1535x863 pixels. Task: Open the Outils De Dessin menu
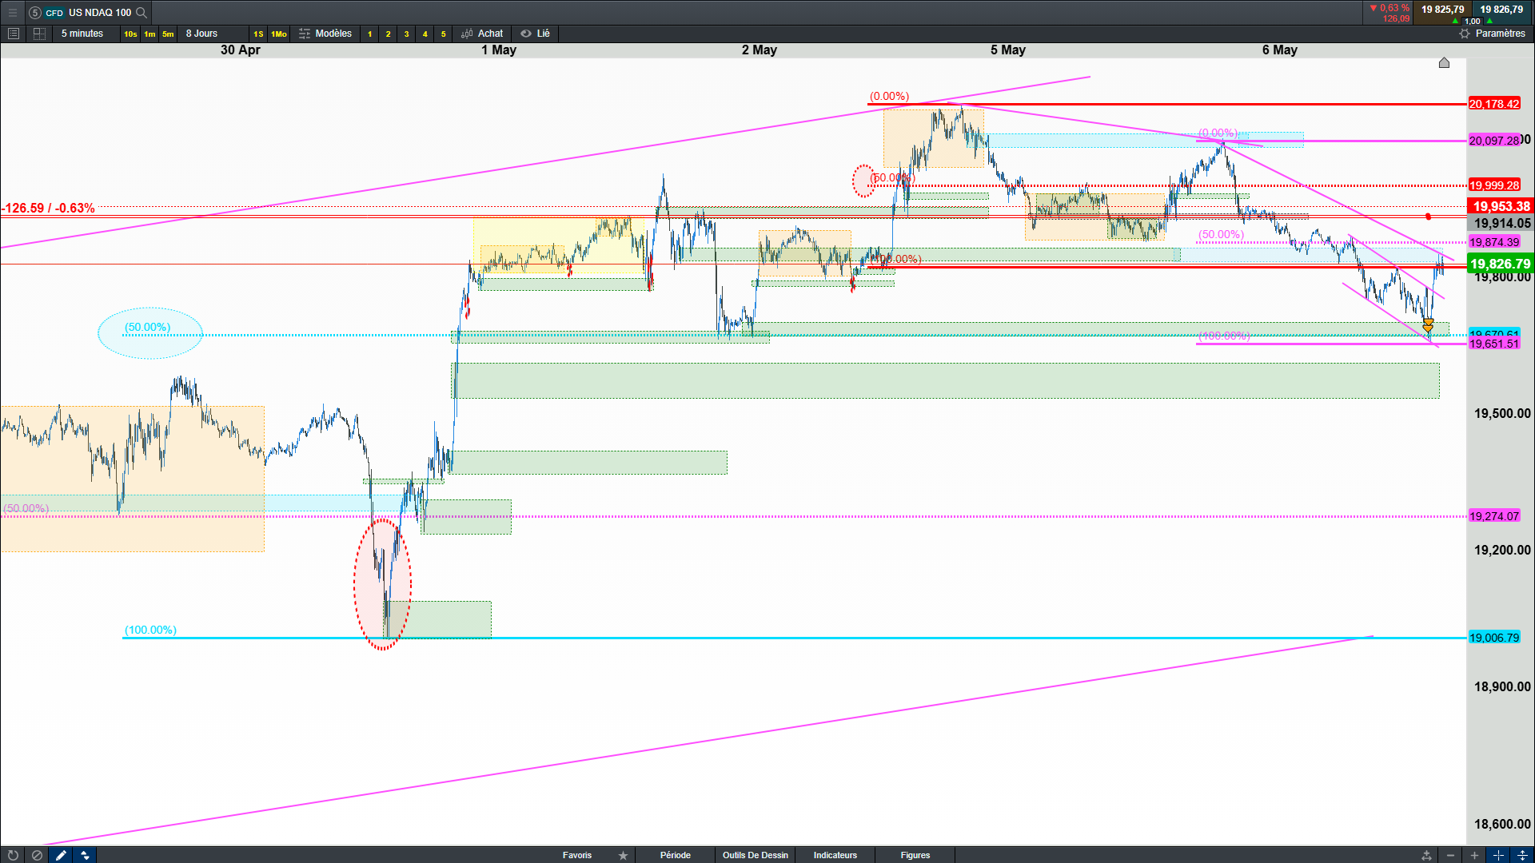pyautogui.click(x=755, y=855)
